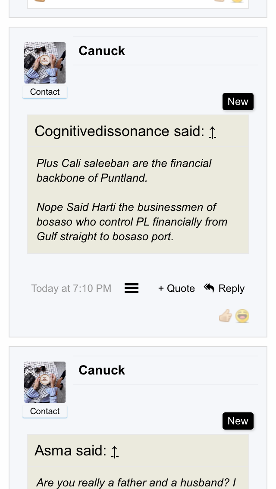Click the New badge on second post
The width and height of the screenshot is (276, 489).
[x=238, y=421]
